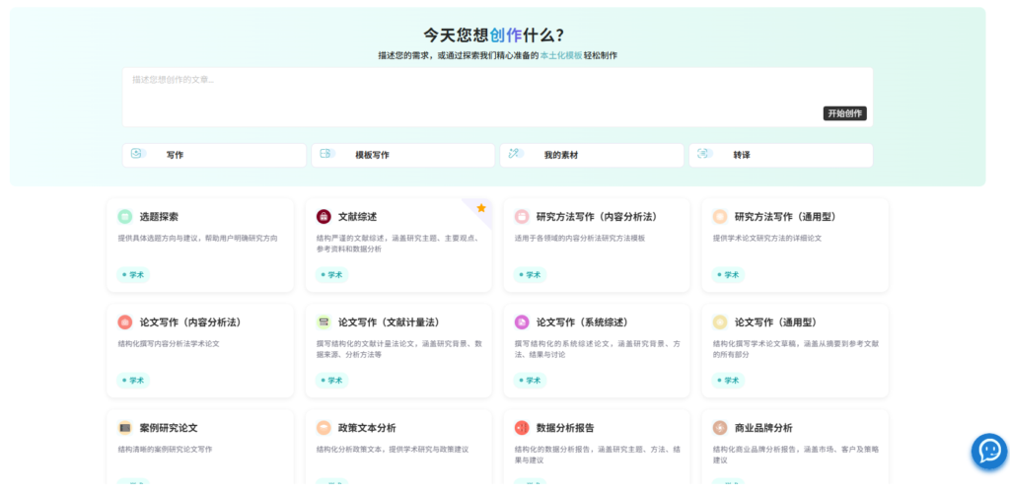Click the 论文写作（系统综述）purple icon
This screenshot has height=496, width=1010.
pyautogui.click(x=521, y=322)
